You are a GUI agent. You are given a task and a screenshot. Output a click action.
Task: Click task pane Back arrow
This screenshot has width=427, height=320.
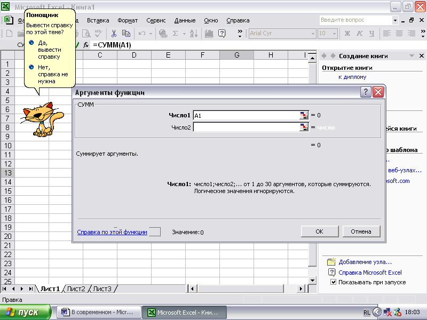pyautogui.click(x=324, y=56)
